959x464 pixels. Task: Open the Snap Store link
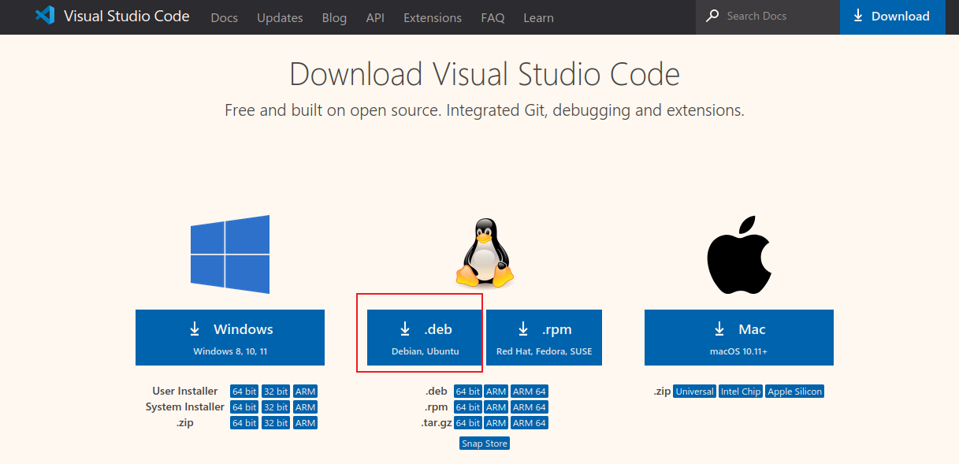(x=484, y=443)
